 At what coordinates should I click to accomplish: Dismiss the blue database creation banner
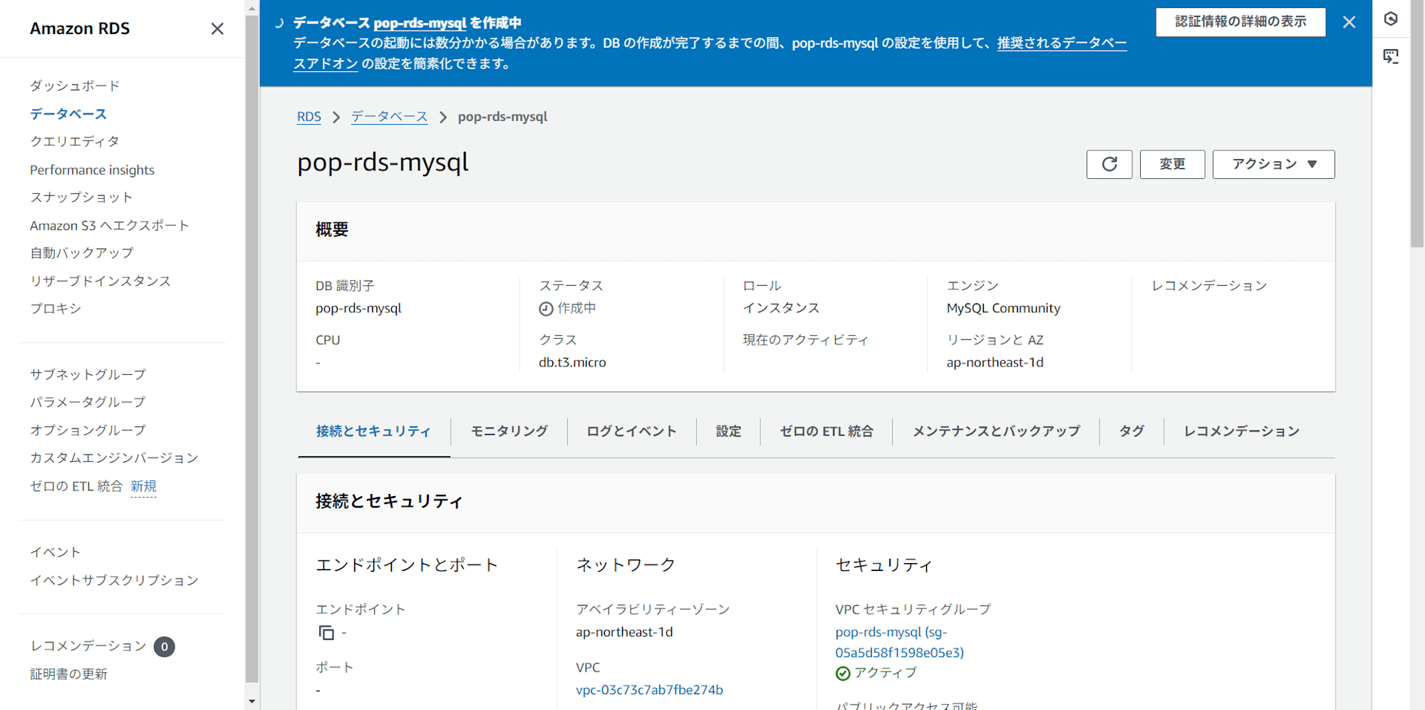[x=1349, y=22]
